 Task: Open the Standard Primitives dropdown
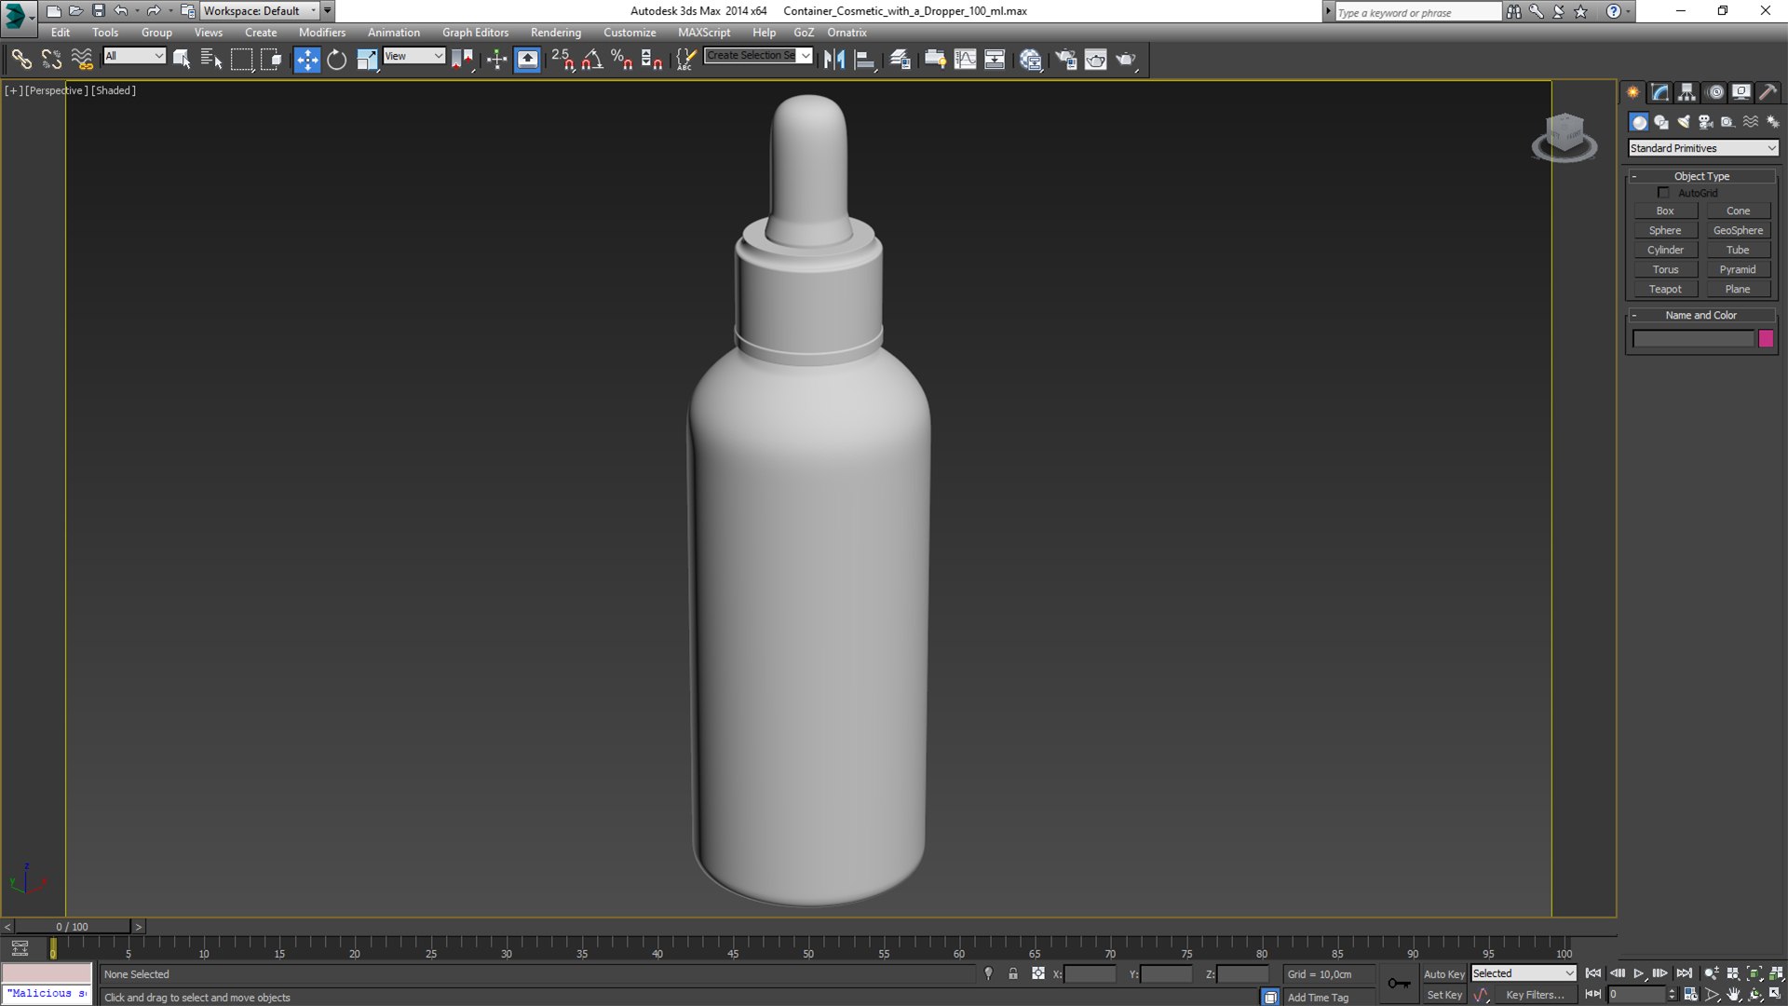(1703, 148)
